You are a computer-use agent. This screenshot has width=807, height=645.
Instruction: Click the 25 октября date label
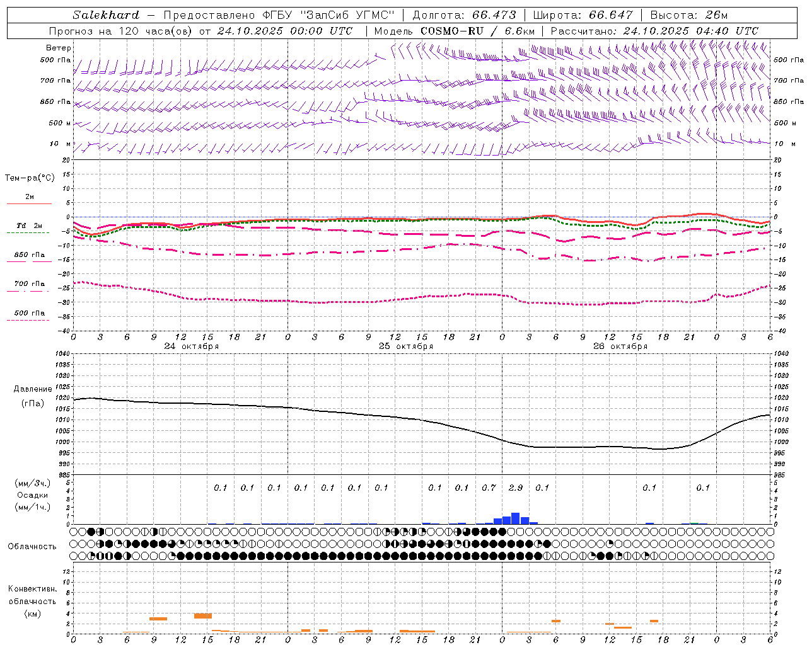[x=406, y=346]
